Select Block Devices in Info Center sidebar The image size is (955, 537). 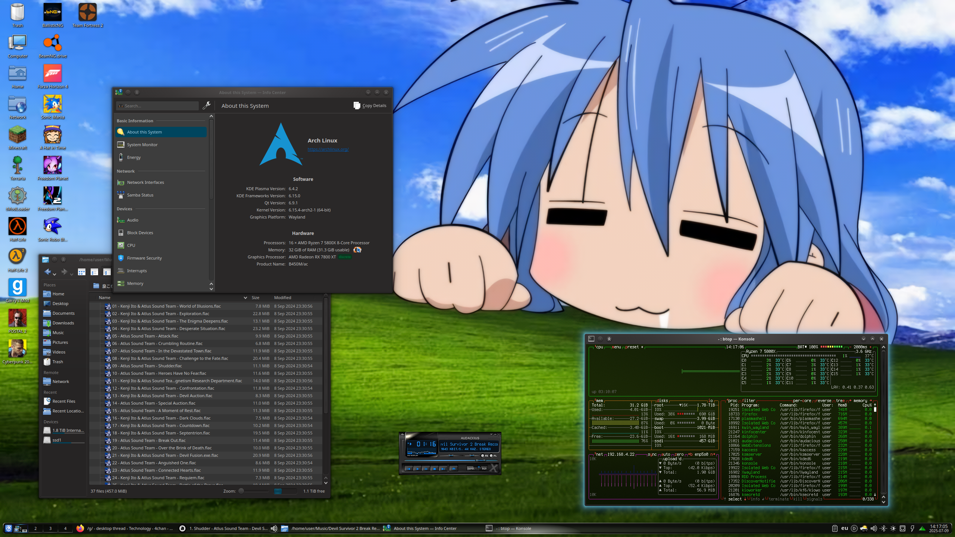coord(161,233)
